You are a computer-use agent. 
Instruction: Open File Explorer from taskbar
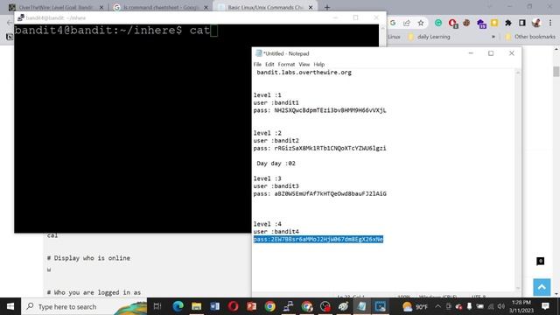pos(196,306)
